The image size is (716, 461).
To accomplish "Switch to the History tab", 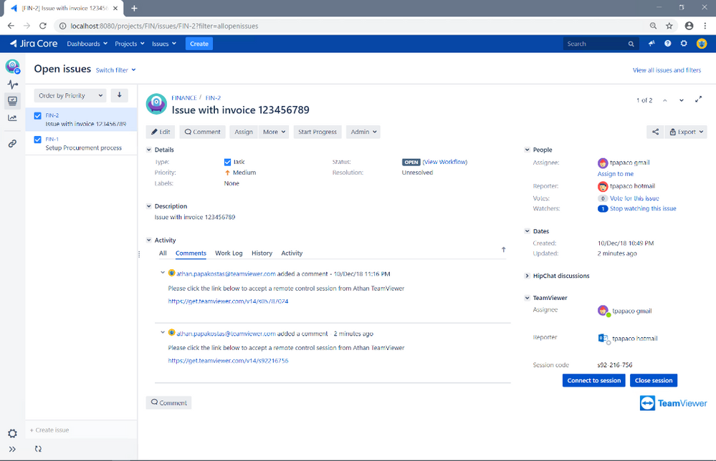I will pyautogui.click(x=262, y=253).
